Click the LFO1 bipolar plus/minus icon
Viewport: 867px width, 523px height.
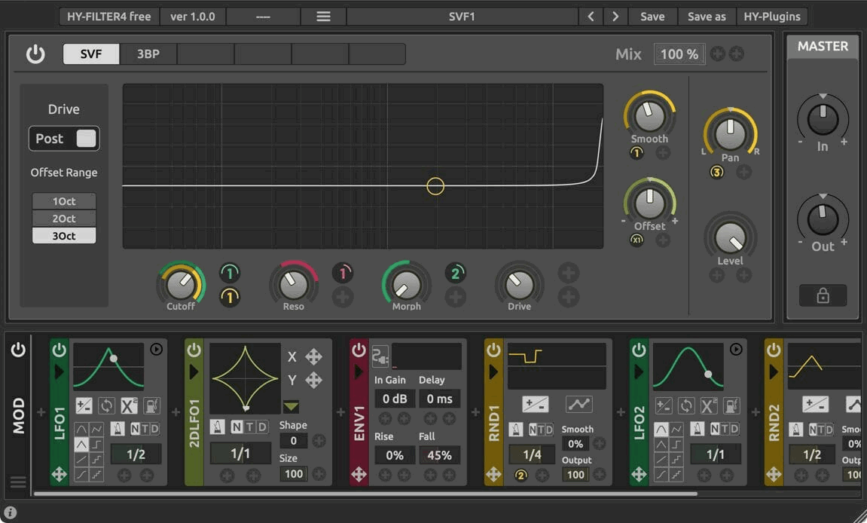click(84, 405)
